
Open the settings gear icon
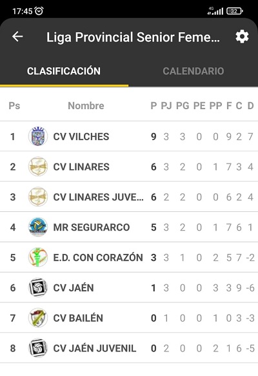[x=242, y=37]
